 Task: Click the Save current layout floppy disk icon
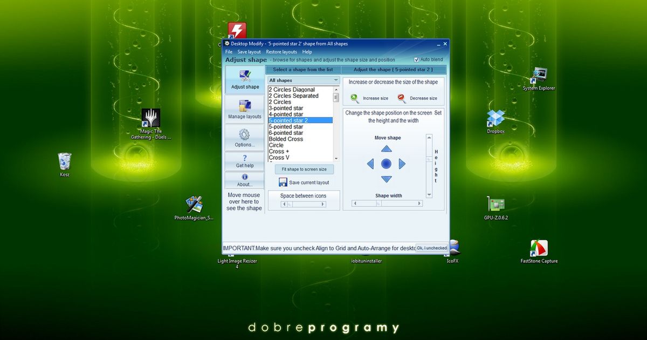(x=283, y=182)
